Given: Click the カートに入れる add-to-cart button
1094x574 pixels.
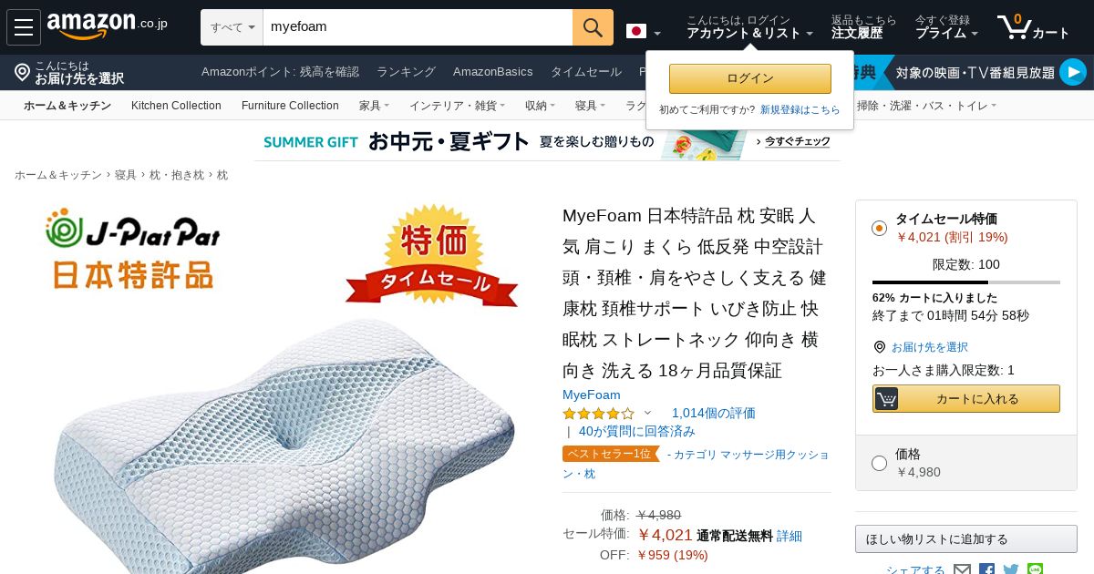Looking at the screenshot, I should pyautogui.click(x=966, y=398).
